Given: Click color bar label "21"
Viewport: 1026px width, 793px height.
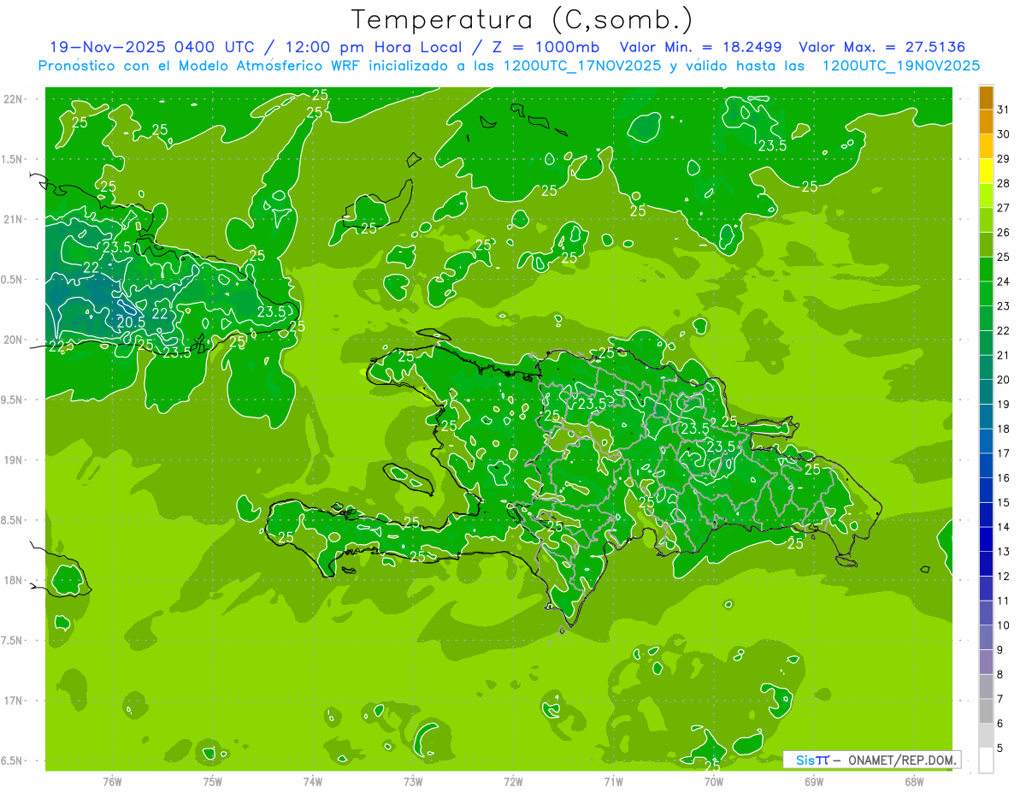Looking at the screenshot, I should (1004, 355).
